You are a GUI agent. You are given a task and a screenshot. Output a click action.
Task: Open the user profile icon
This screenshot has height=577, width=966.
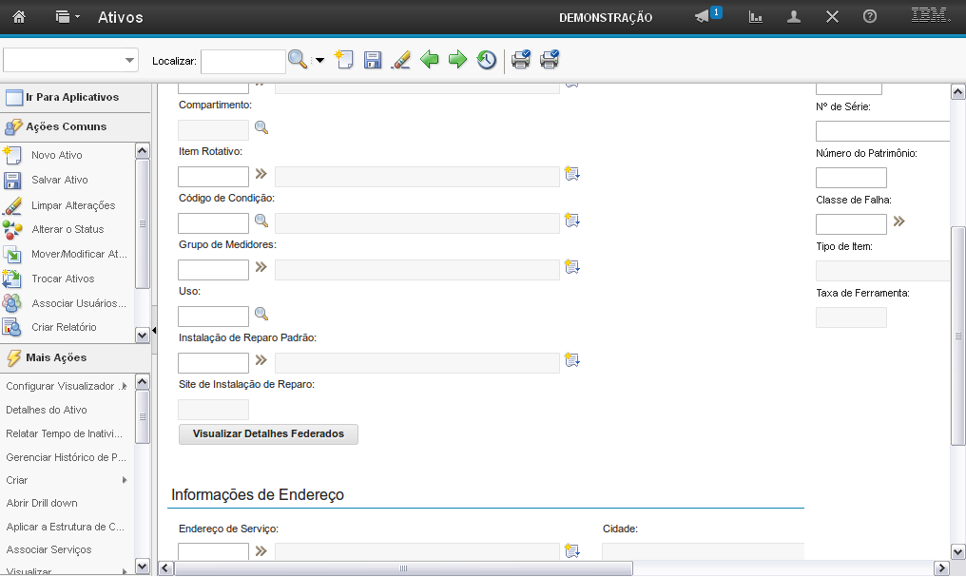pyautogui.click(x=794, y=17)
